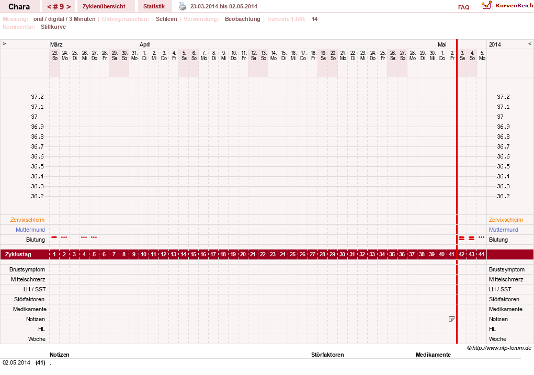Viewport: 534px width, 375px height.
Task: Go to previous cycle with the left arrow
Action: [49, 6]
